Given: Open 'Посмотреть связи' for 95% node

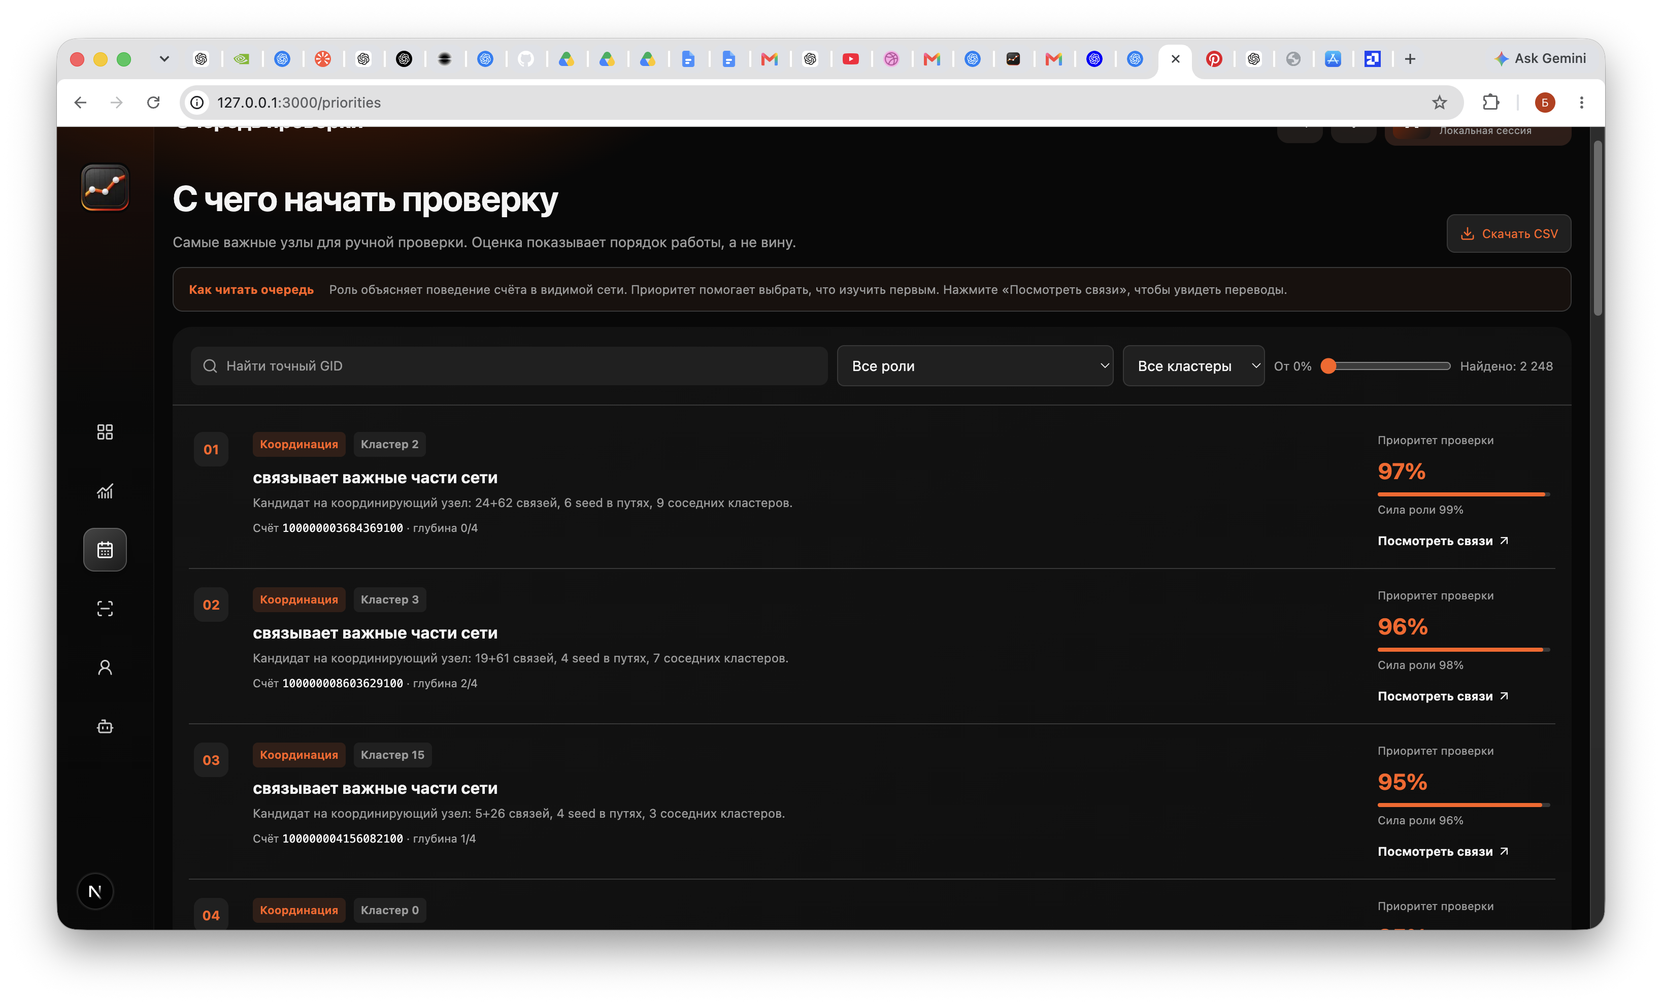Looking at the screenshot, I should click(1443, 851).
